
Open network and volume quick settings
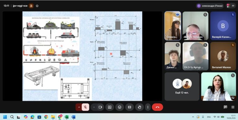point(218,117)
